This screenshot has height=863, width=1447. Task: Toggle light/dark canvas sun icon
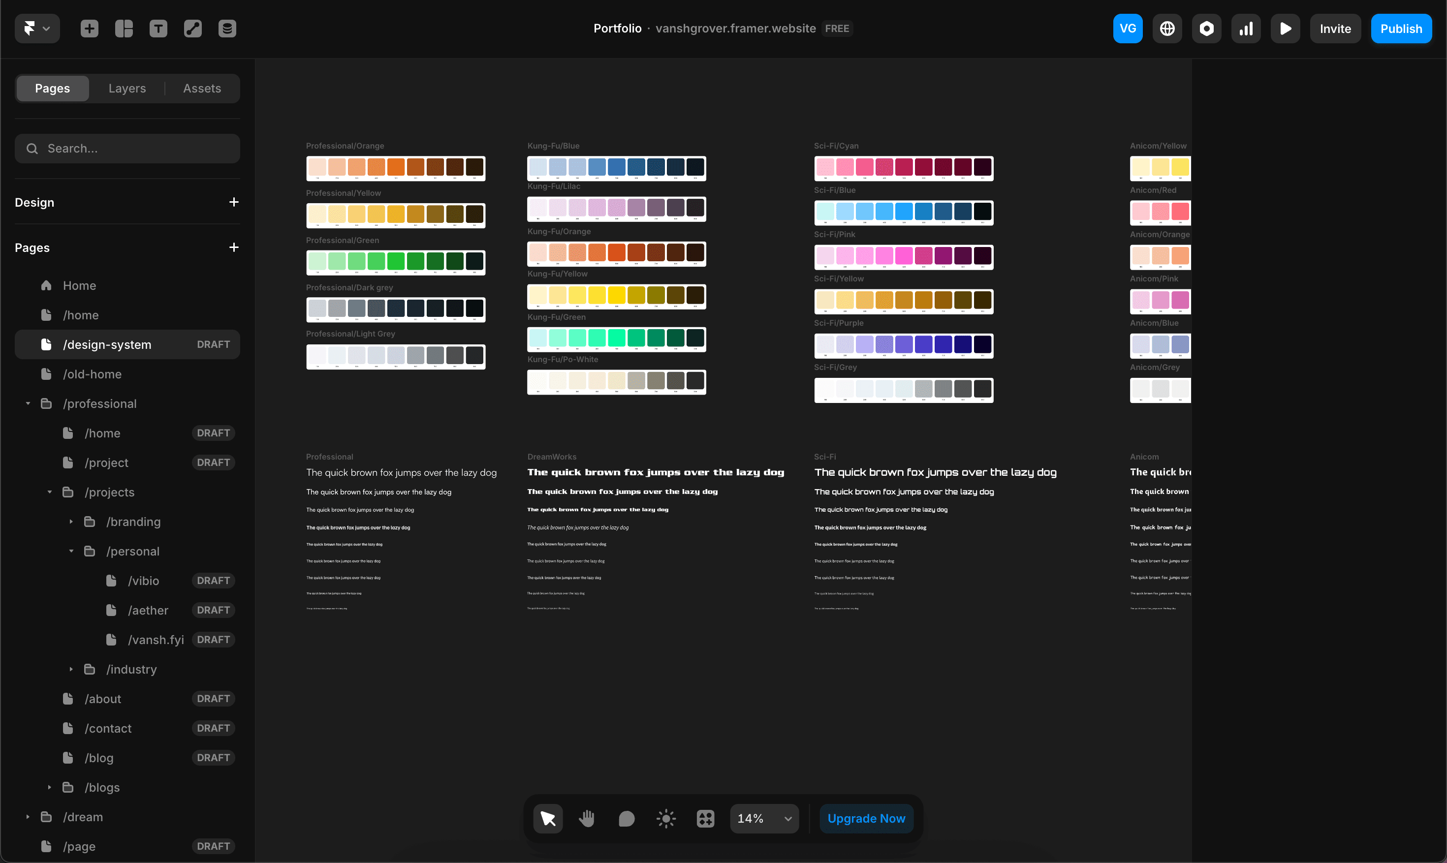[666, 819]
